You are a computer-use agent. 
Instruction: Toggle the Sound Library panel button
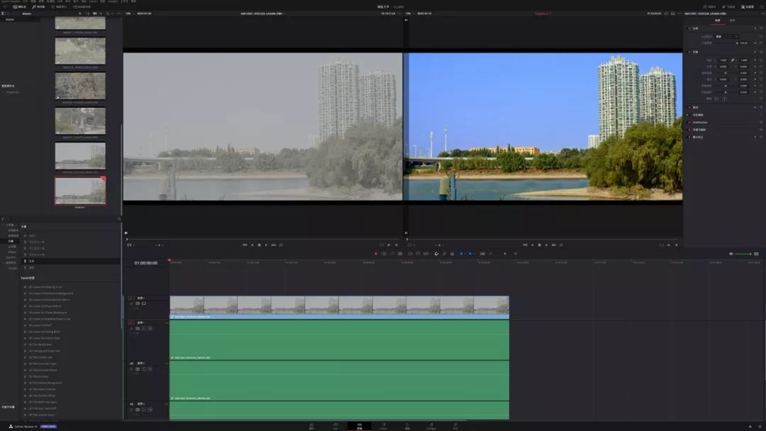[x=82, y=7]
